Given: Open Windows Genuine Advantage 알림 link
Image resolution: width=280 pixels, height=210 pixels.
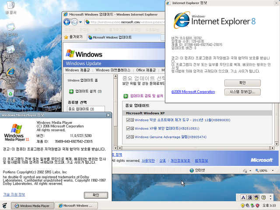Looking at the screenshot, I should tap(171, 137).
